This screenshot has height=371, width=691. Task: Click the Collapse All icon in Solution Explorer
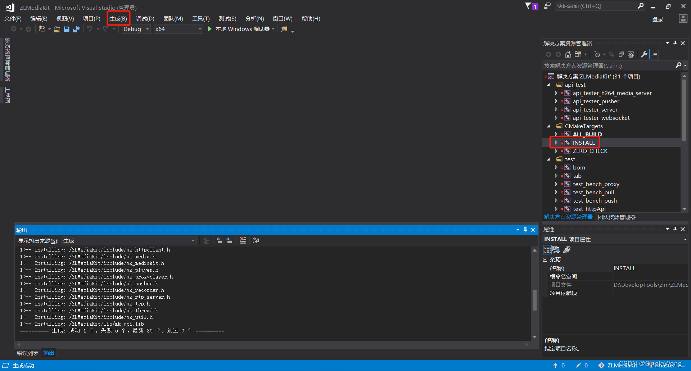point(621,54)
